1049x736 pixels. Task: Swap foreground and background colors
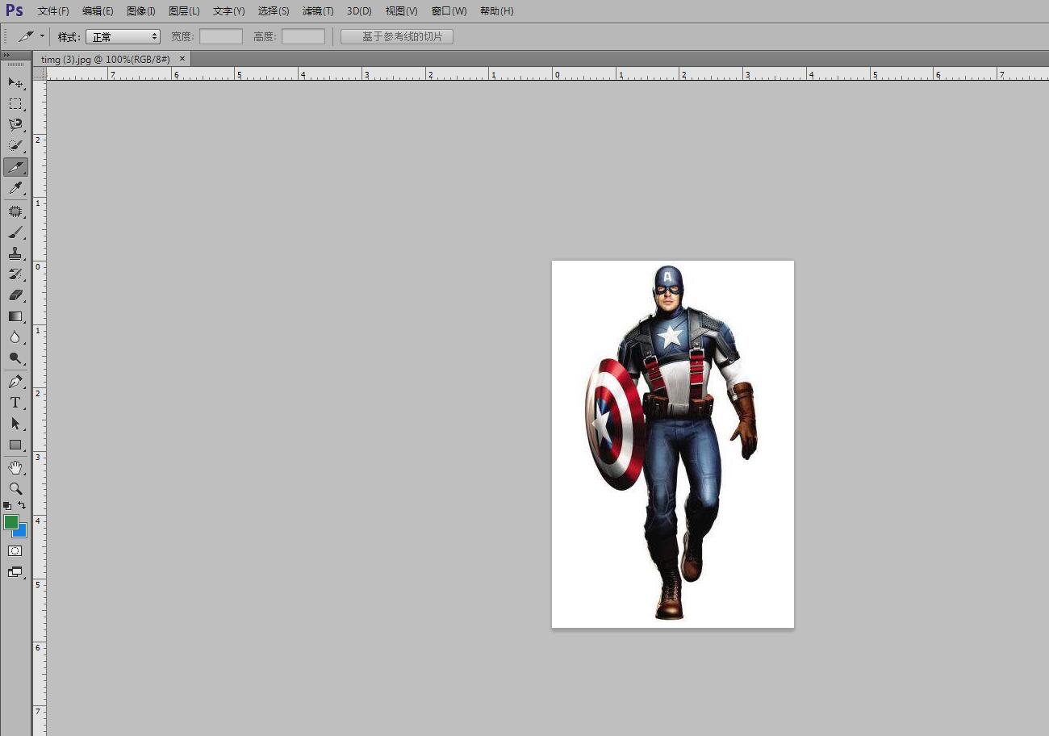point(22,505)
